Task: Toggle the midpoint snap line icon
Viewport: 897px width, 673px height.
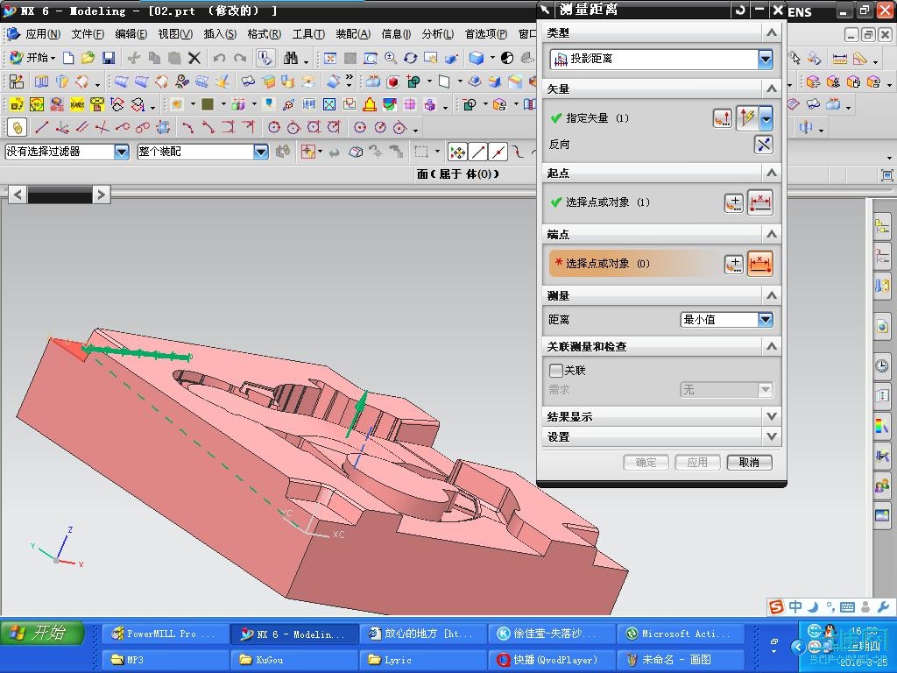Action: (498, 152)
